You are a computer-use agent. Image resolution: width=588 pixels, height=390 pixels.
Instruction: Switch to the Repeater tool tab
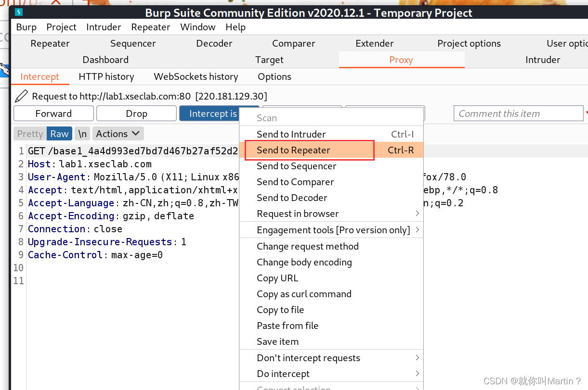tap(50, 43)
